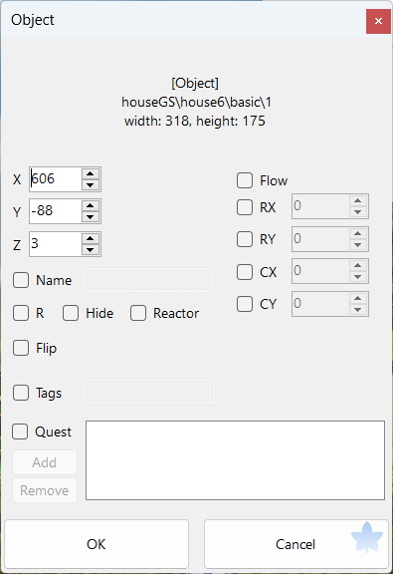Increase the Y value with up arrow
Viewport: 393px width, 574px height.
(x=91, y=206)
